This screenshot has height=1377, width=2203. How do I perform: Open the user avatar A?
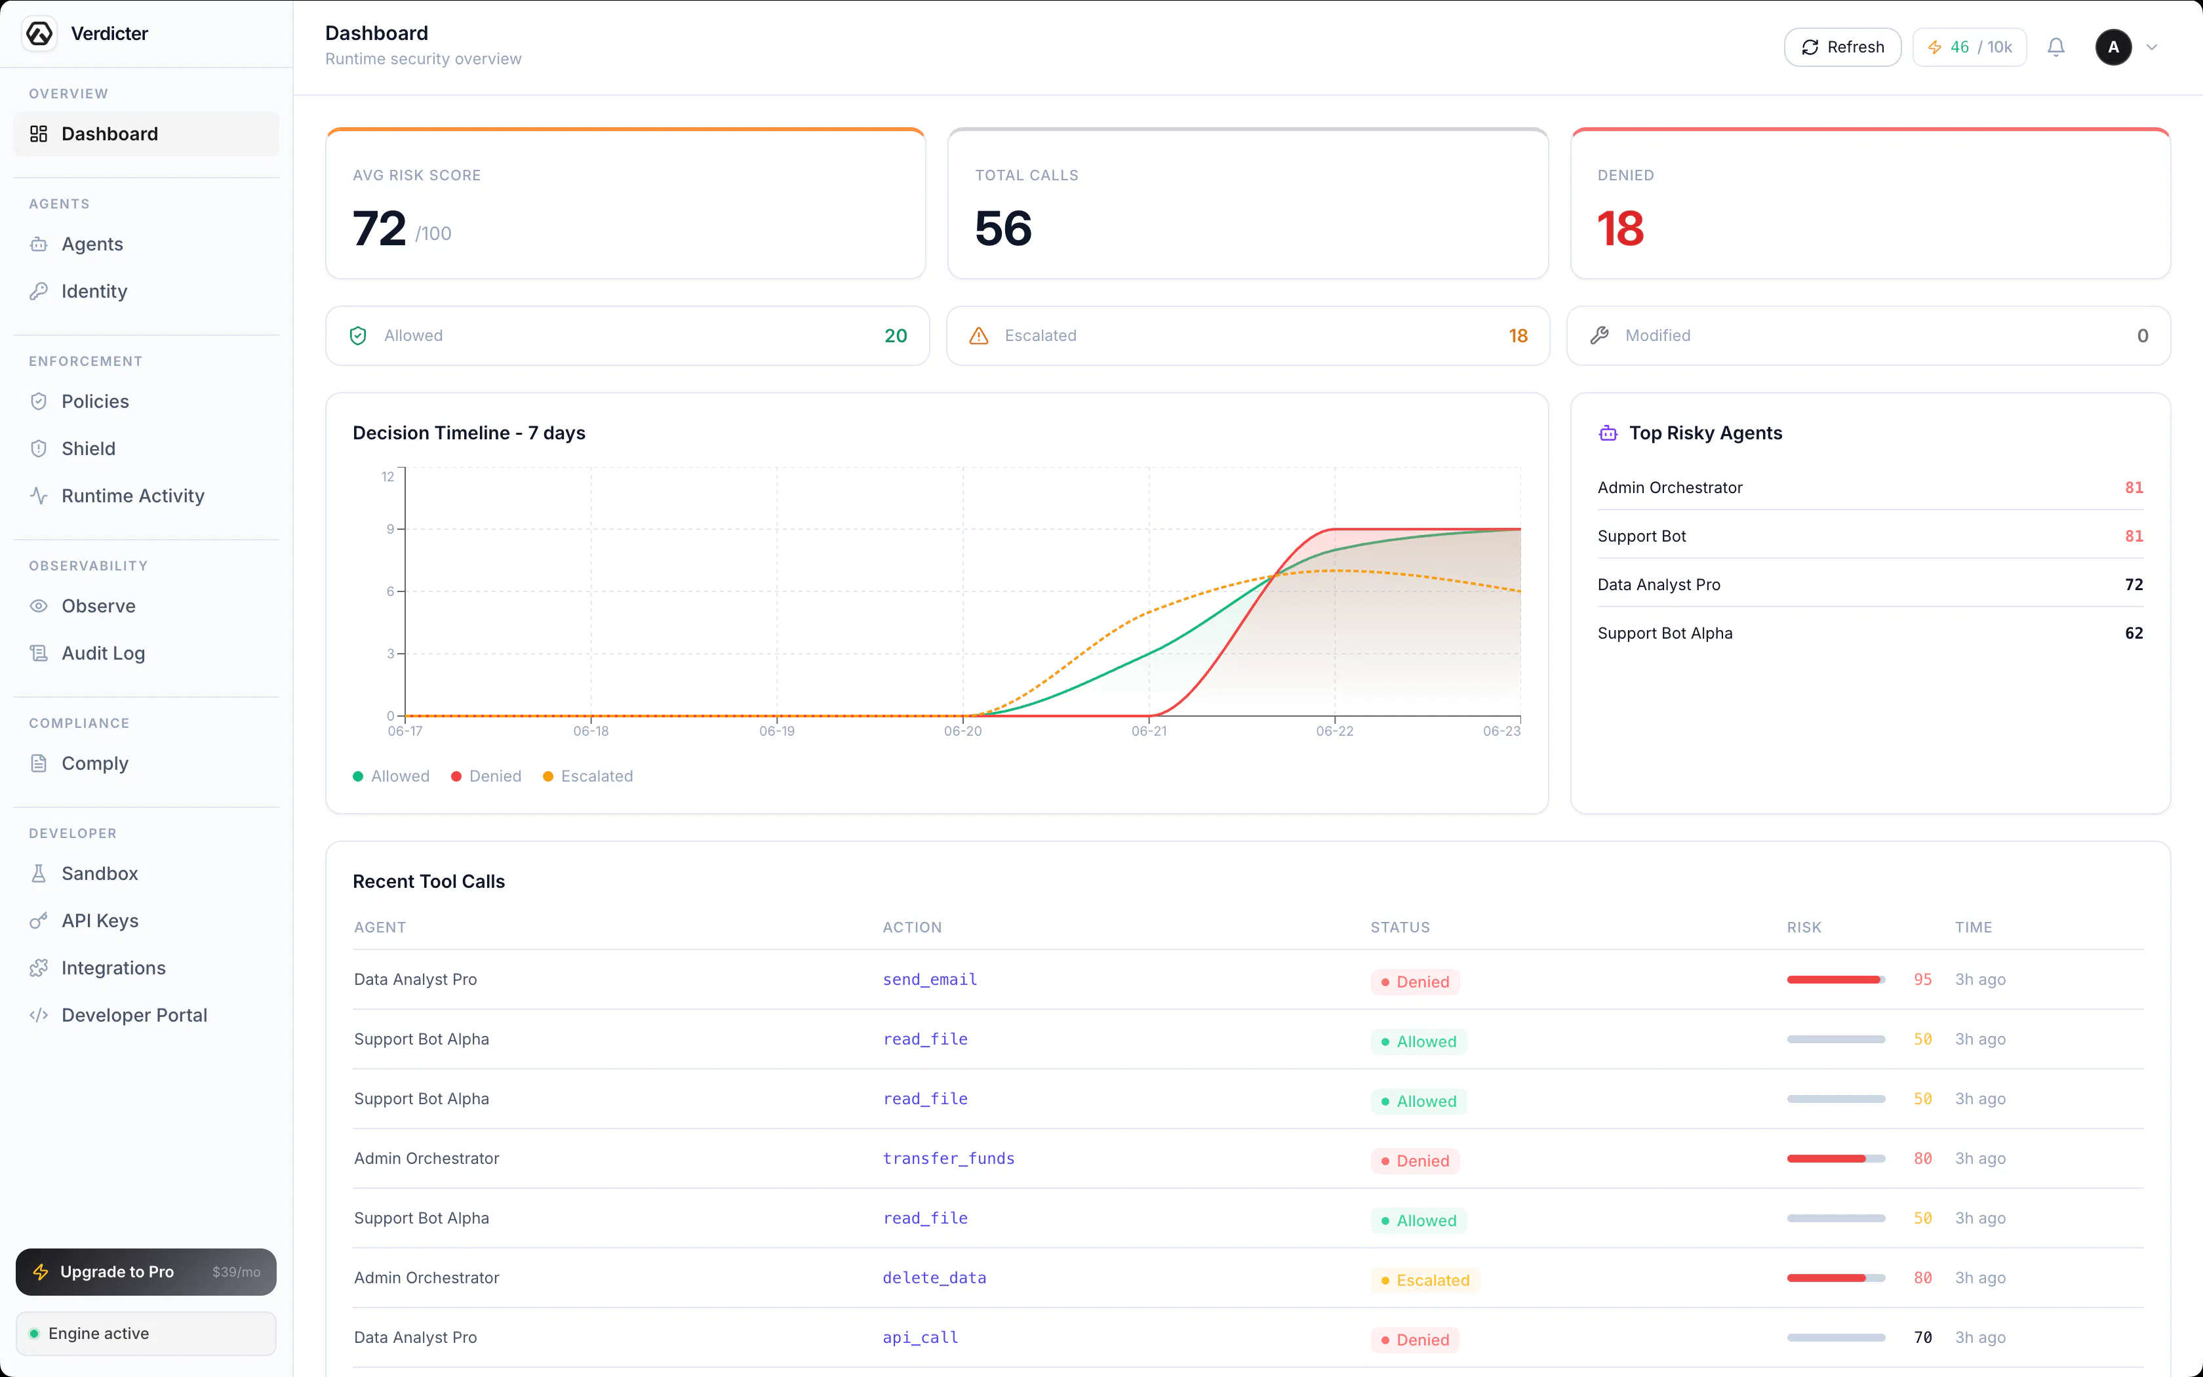click(2114, 47)
